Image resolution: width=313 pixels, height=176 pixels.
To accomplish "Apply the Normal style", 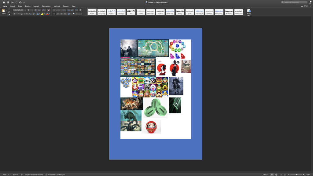I will [x=92, y=12].
